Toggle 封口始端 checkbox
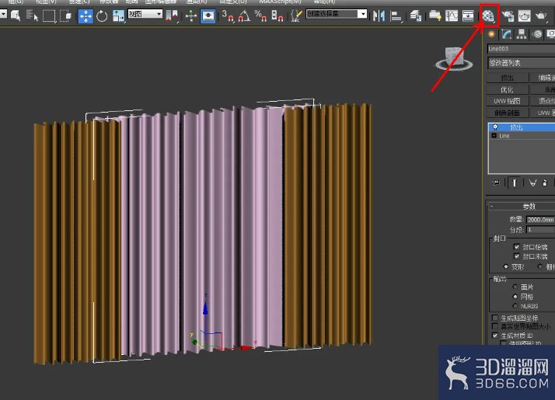 [516, 246]
